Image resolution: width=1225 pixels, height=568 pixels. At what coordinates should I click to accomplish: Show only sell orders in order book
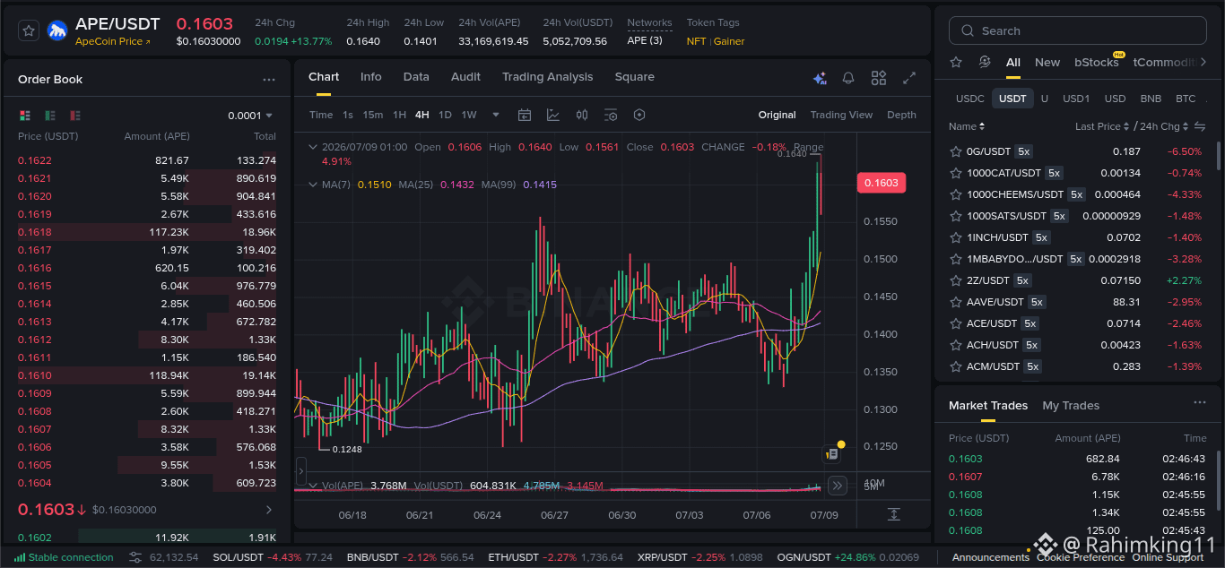[x=75, y=116]
